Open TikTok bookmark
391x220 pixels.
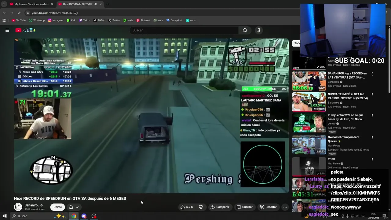(99, 20)
